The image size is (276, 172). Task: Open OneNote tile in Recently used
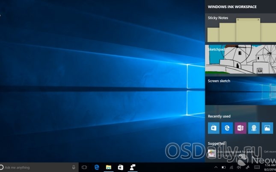click(x=240, y=128)
